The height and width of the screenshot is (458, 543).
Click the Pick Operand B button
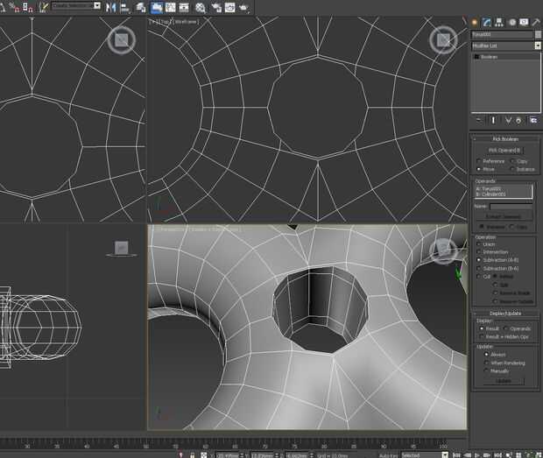pos(504,150)
